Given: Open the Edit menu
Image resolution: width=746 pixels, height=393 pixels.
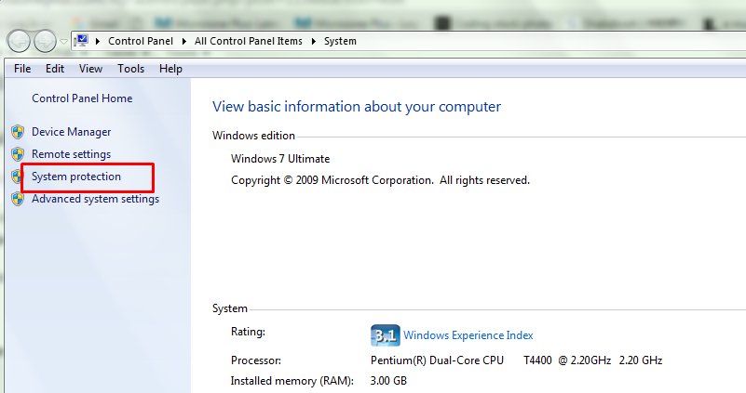Looking at the screenshot, I should coord(55,69).
